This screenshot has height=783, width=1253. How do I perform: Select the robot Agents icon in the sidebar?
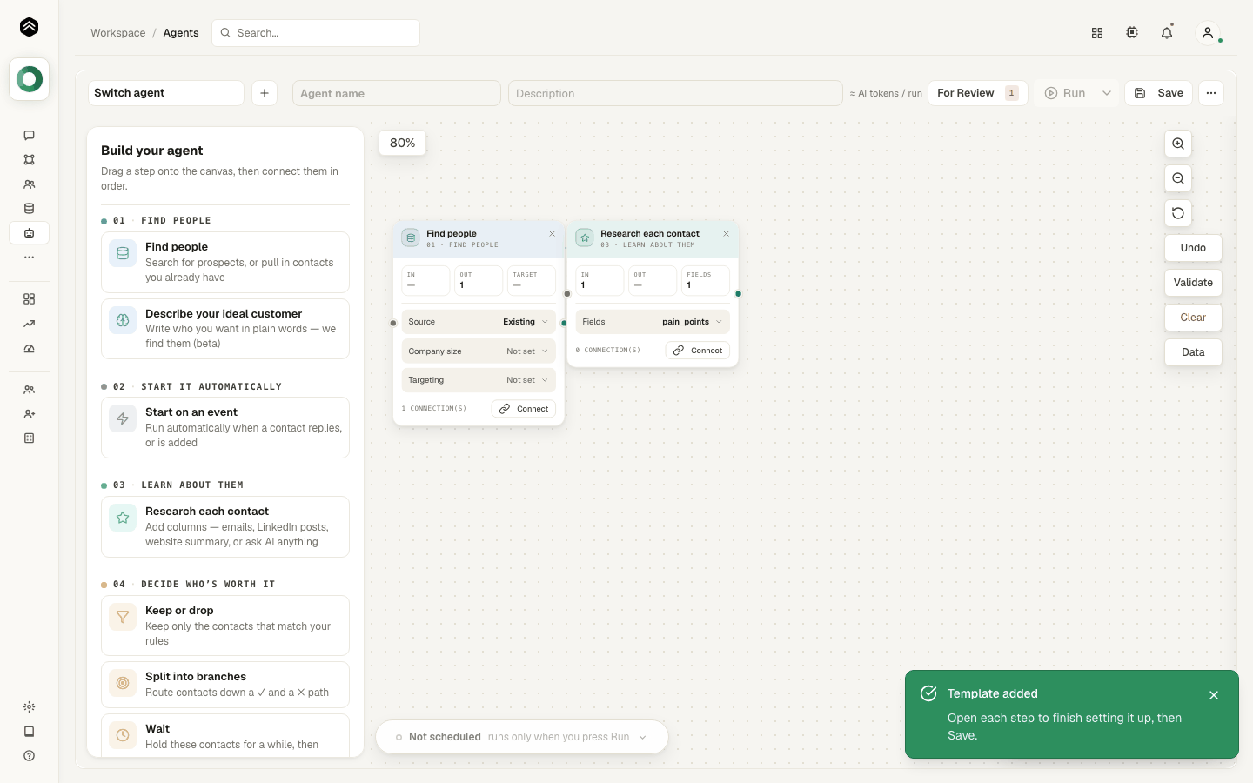29,233
